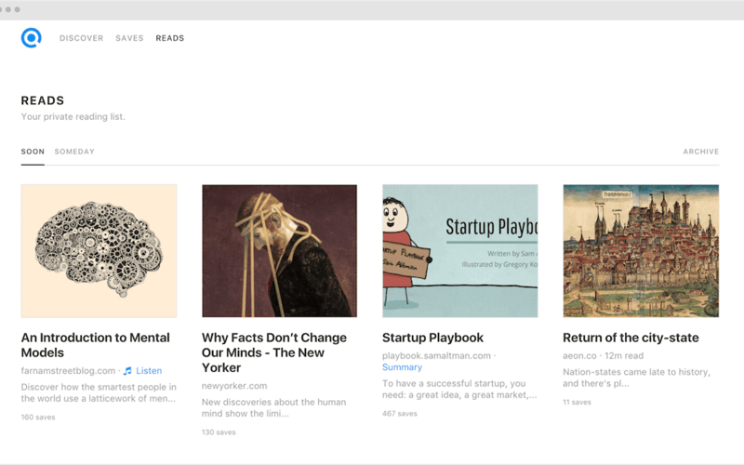
Task: Open the 'Startup Playbook' article title
Action: [x=432, y=338]
